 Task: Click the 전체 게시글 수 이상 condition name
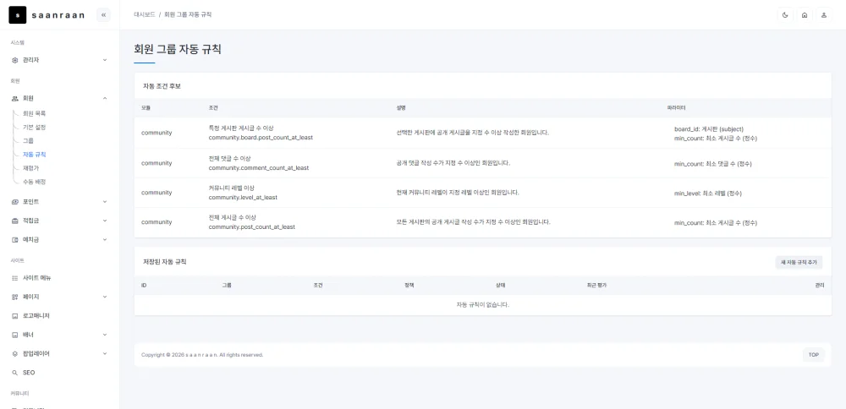pos(233,217)
